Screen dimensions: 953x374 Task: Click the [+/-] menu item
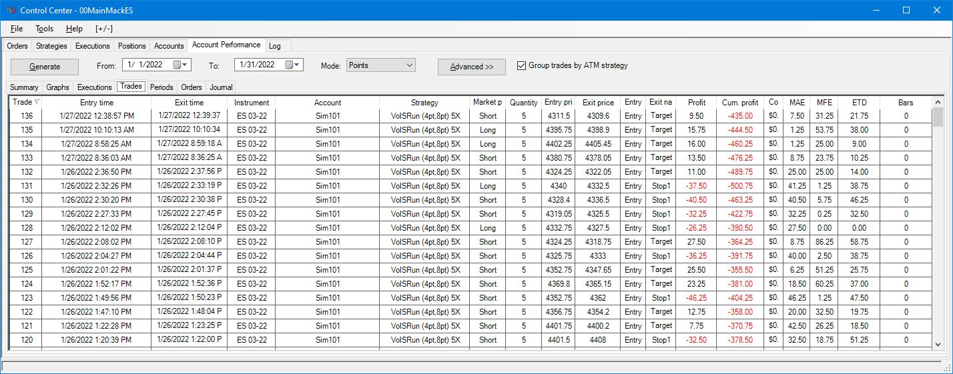point(104,29)
